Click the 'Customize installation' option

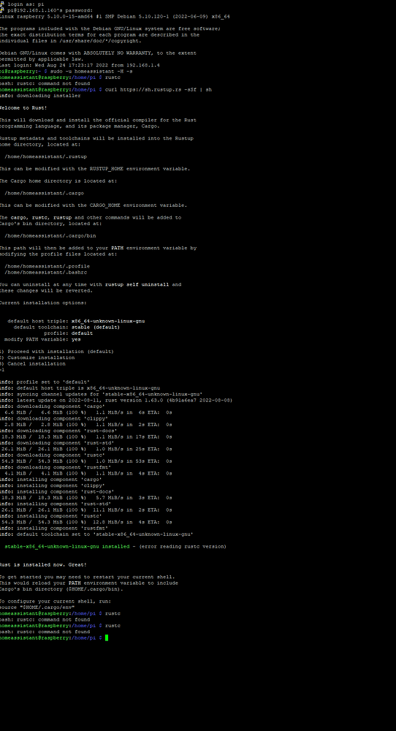[x=38, y=357]
